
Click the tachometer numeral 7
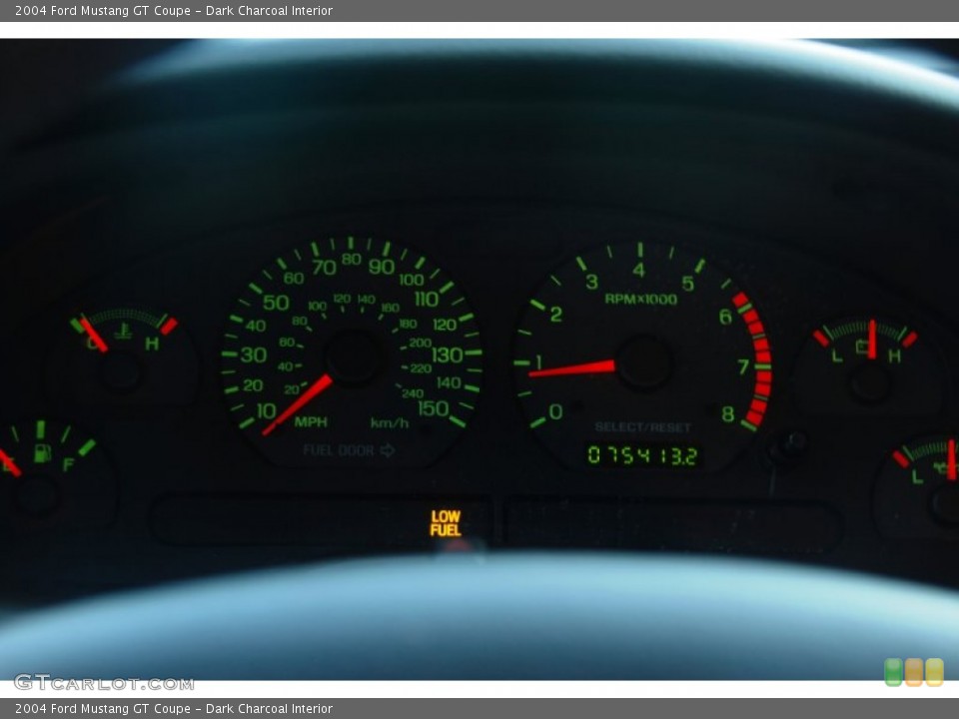pyautogui.click(x=743, y=366)
